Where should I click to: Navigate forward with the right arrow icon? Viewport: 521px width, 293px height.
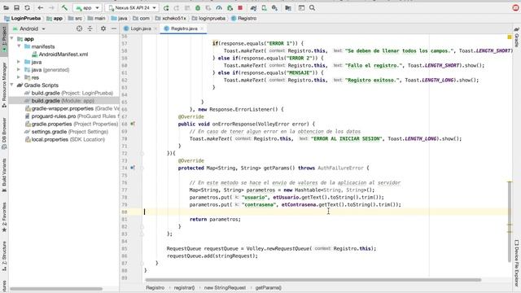pyautogui.click(x=51, y=7)
